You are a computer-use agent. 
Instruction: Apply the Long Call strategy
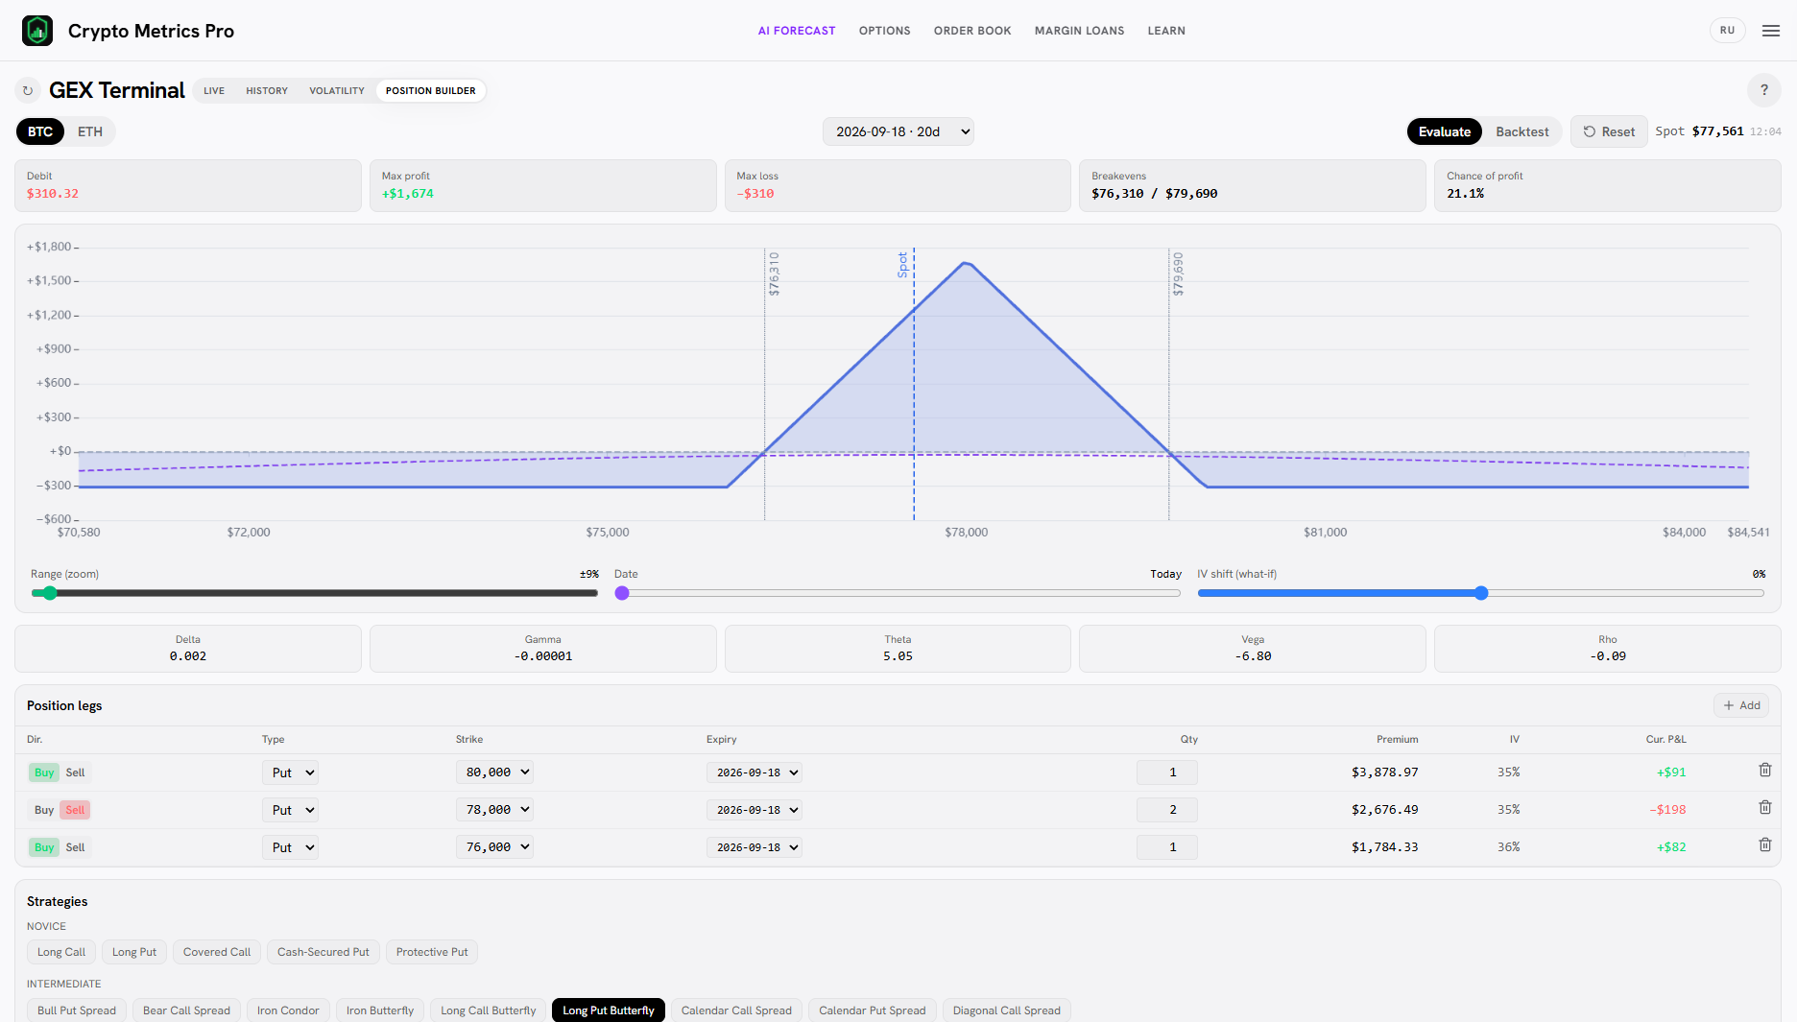(61, 952)
